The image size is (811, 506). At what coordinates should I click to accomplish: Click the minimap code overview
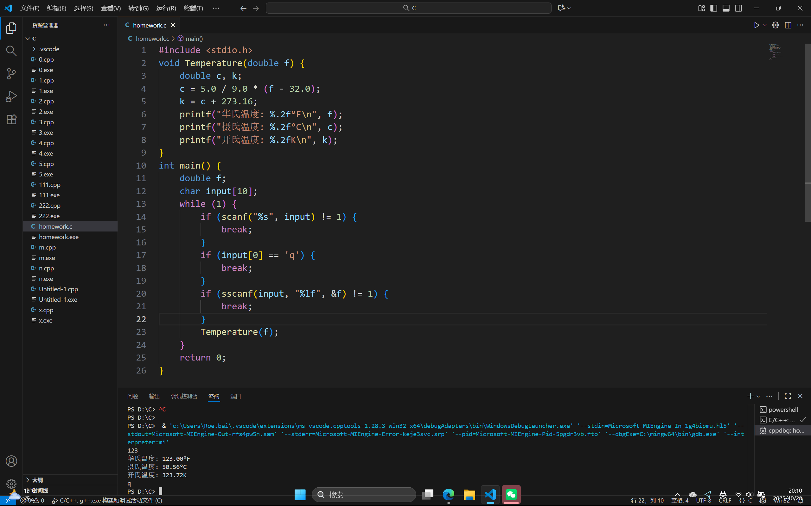pyautogui.click(x=776, y=52)
